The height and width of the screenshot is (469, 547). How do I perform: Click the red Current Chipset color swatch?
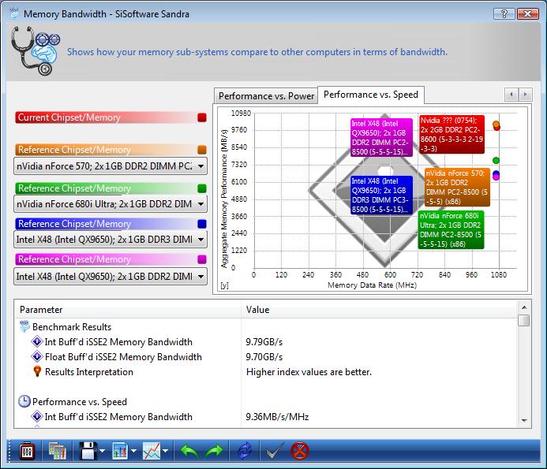point(202,117)
